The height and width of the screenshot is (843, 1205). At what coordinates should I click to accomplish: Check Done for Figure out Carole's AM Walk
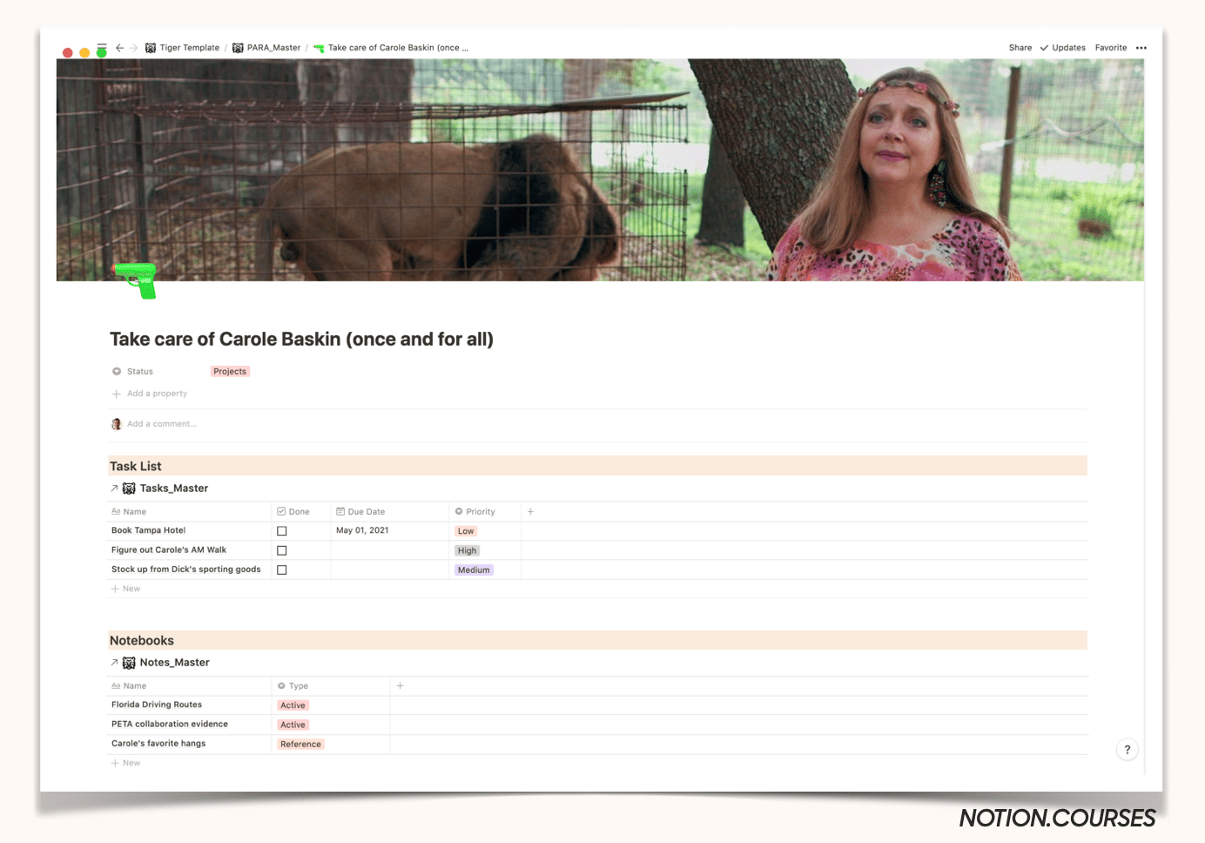[x=282, y=550]
